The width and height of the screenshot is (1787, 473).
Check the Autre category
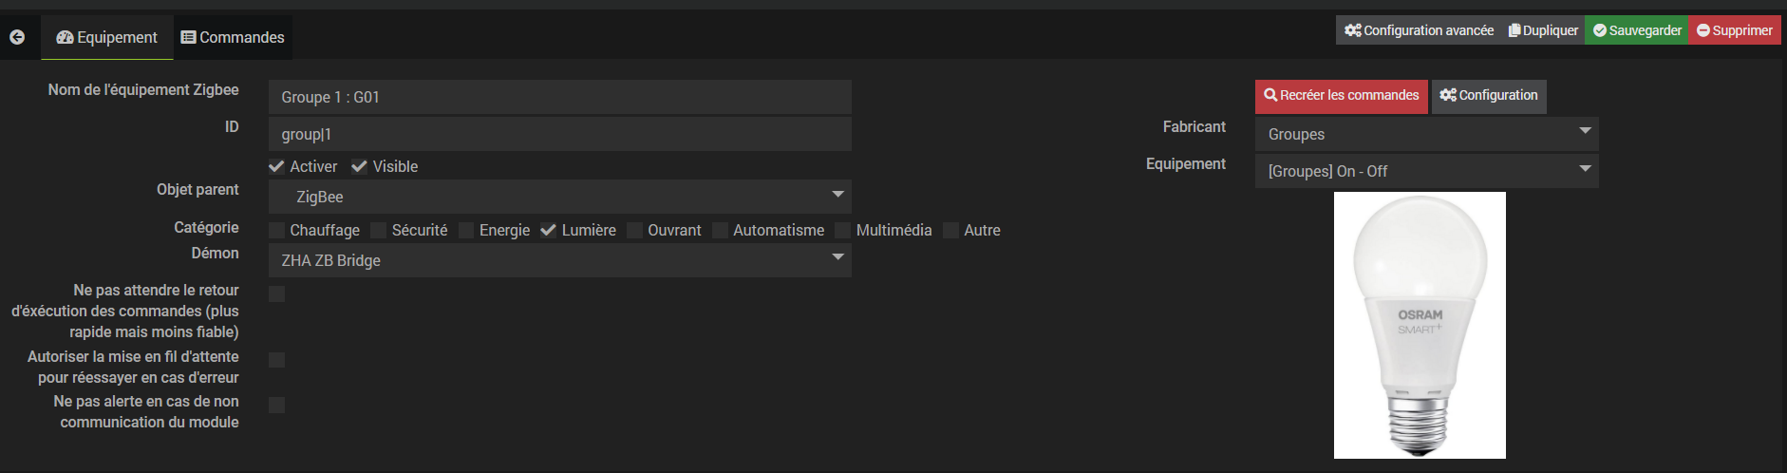(950, 230)
